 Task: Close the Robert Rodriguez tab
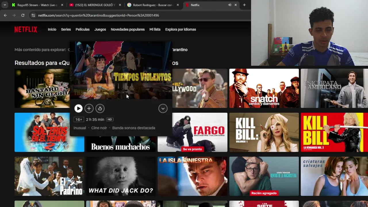pyautogui.click(x=178, y=5)
